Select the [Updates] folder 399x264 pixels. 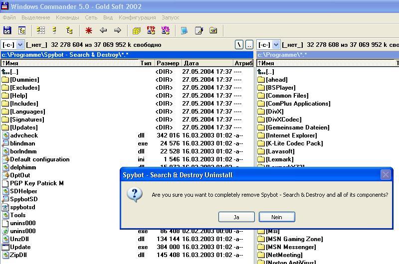127,128
